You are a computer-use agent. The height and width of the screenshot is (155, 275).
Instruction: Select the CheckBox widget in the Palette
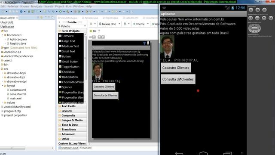pos(68,72)
